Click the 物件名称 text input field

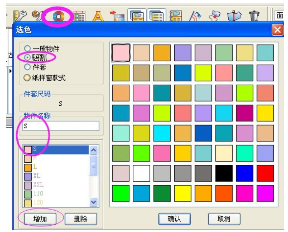[61, 126]
